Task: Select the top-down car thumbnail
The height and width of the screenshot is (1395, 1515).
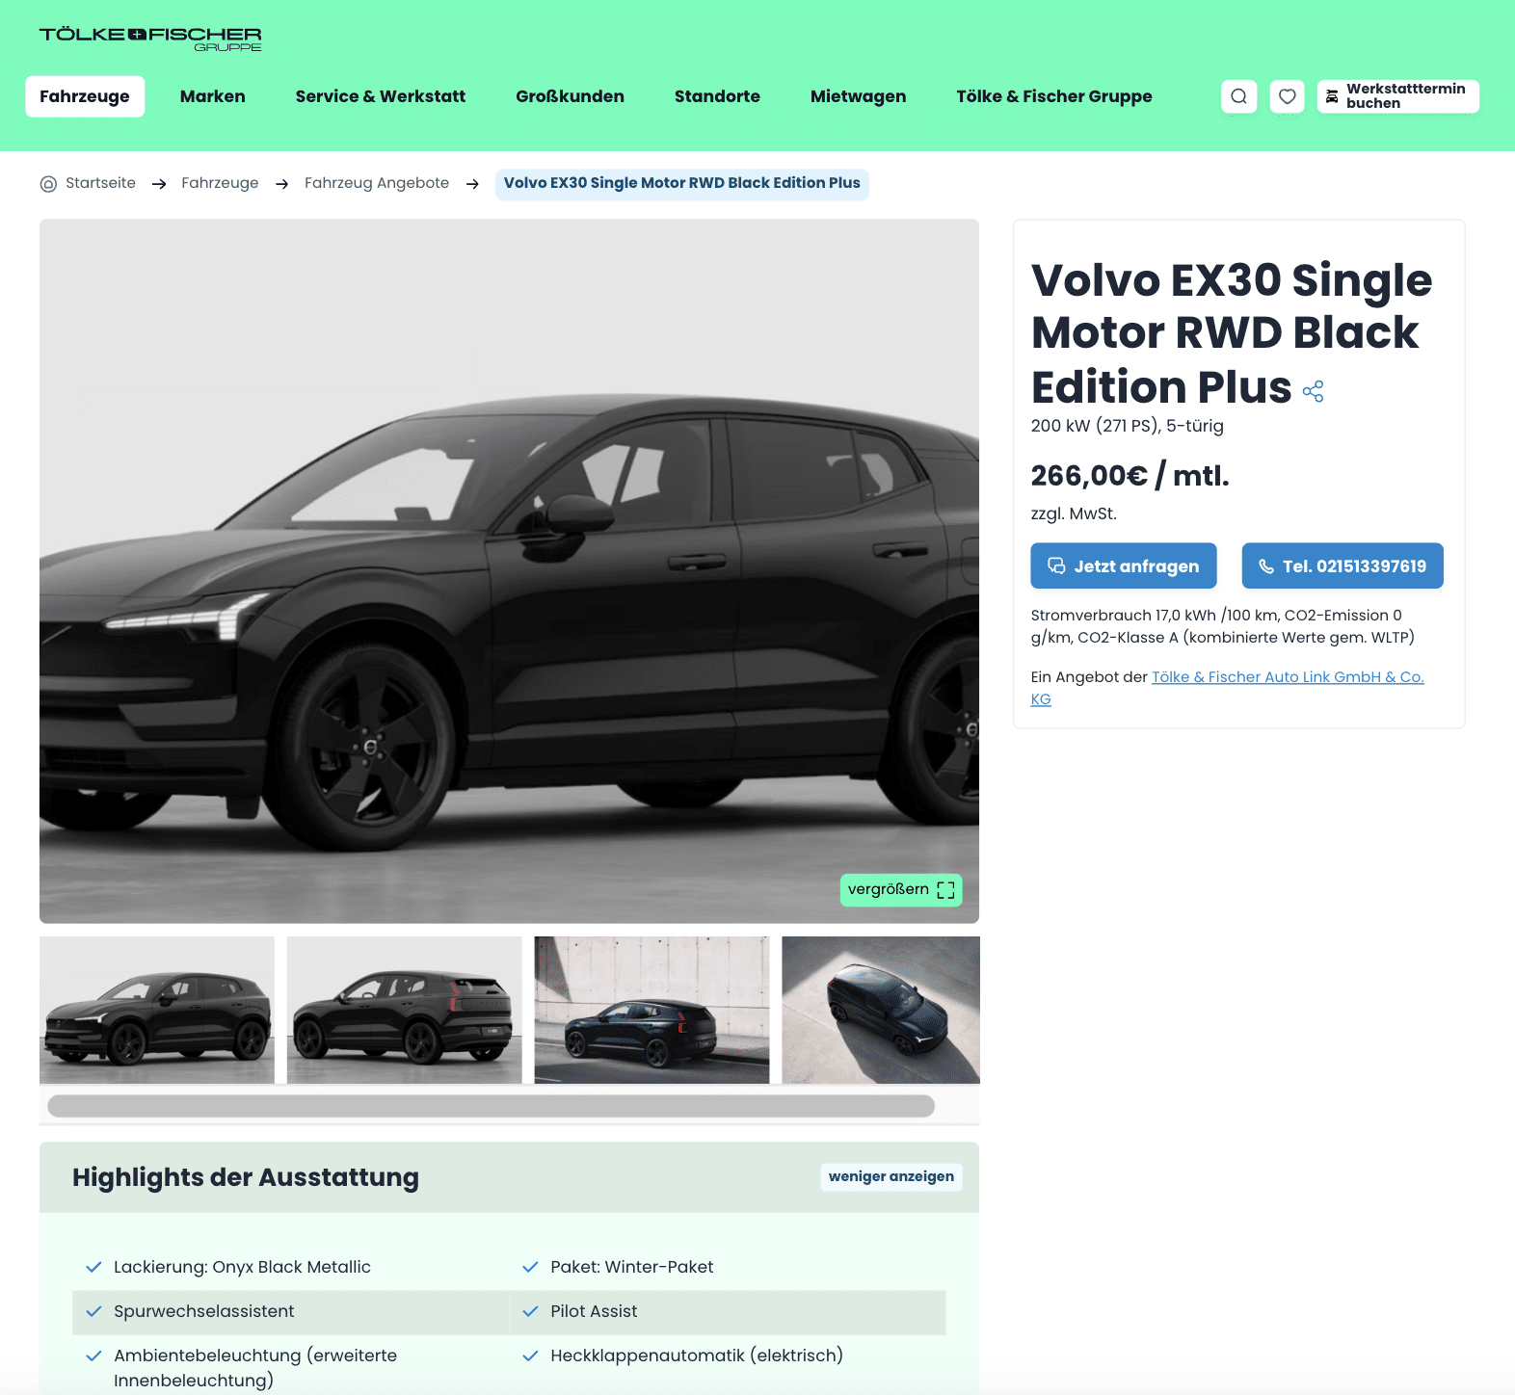Action: (x=881, y=1010)
